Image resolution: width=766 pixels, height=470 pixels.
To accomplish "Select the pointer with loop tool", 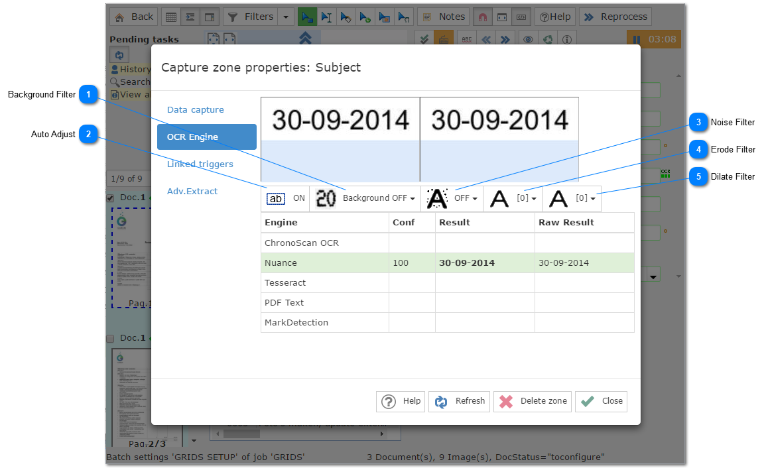I will click(403, 17).
